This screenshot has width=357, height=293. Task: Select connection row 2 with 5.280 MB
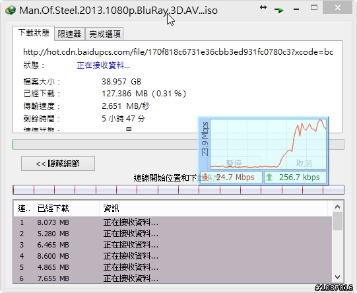coord(173,234)
